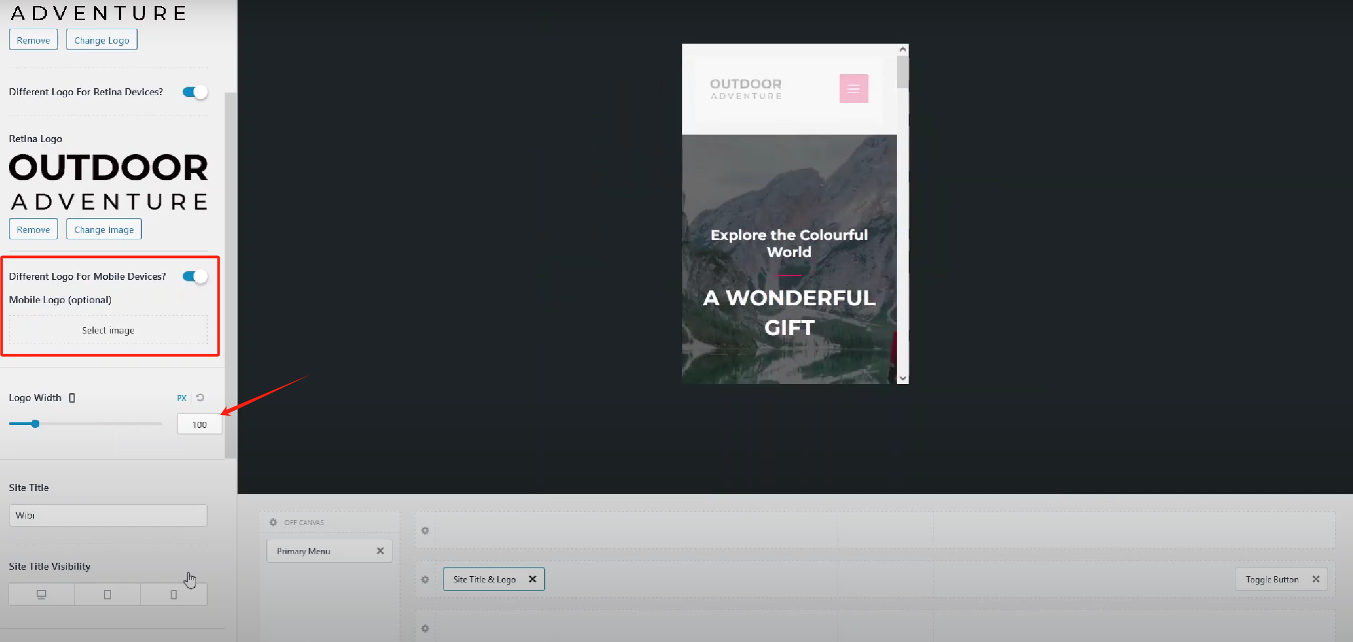Click Select image for Mobile Logo
This screenshot has height=642, width=1353.
108,330
